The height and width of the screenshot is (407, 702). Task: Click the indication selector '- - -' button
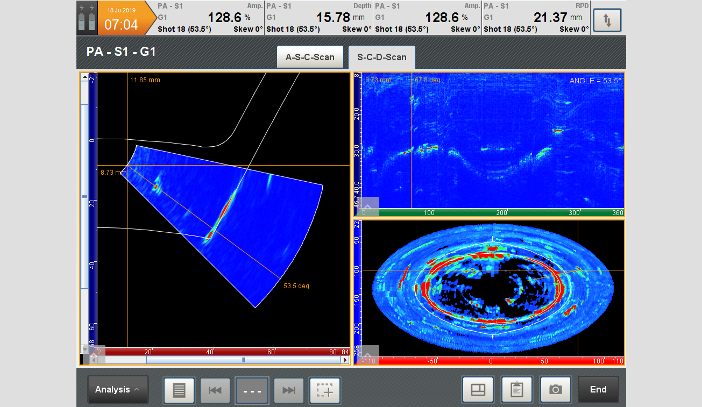[x=252, y=390]
